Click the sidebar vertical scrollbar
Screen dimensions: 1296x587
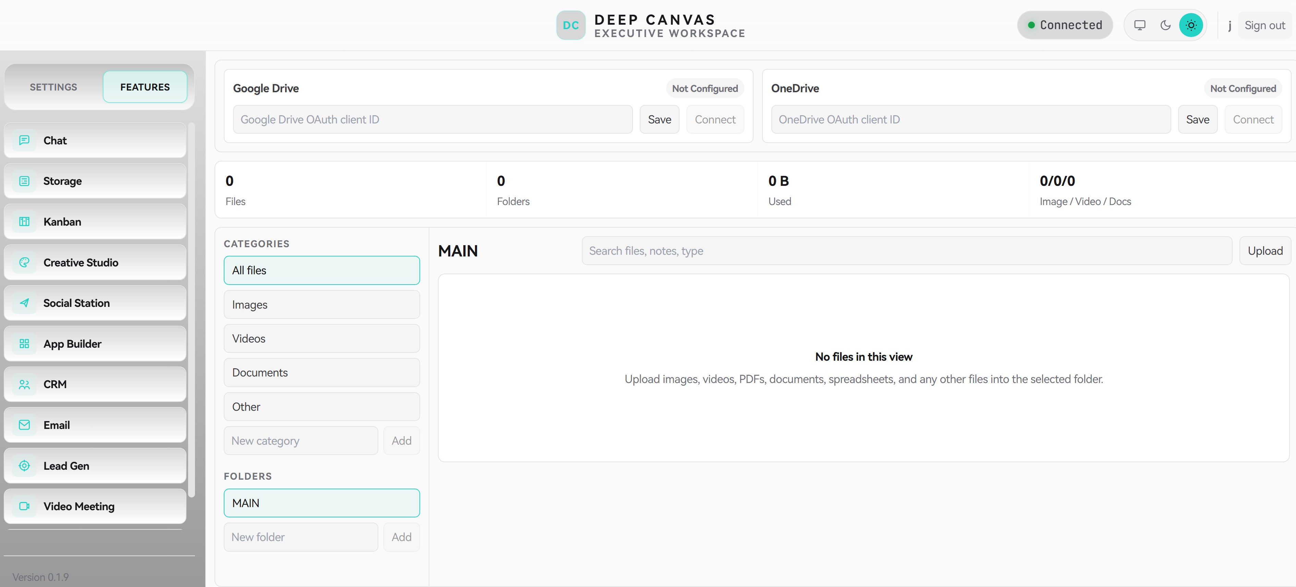[191, 310]
